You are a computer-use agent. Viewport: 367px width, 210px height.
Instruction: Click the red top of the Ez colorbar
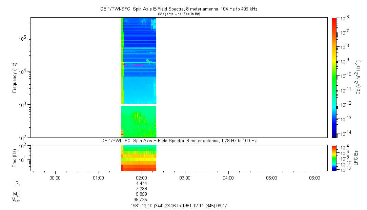(334, 20)
